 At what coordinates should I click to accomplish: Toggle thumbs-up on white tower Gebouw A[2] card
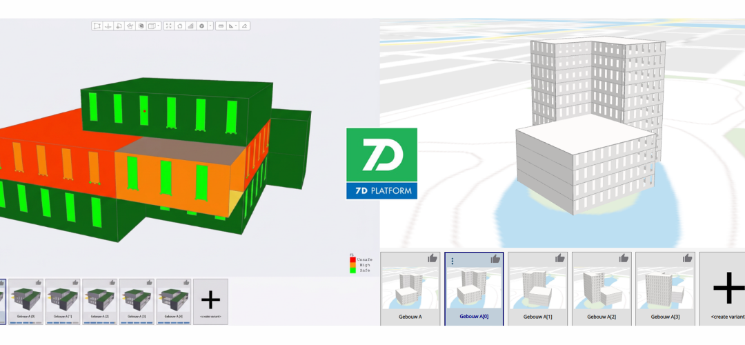[x=624, y=259]
